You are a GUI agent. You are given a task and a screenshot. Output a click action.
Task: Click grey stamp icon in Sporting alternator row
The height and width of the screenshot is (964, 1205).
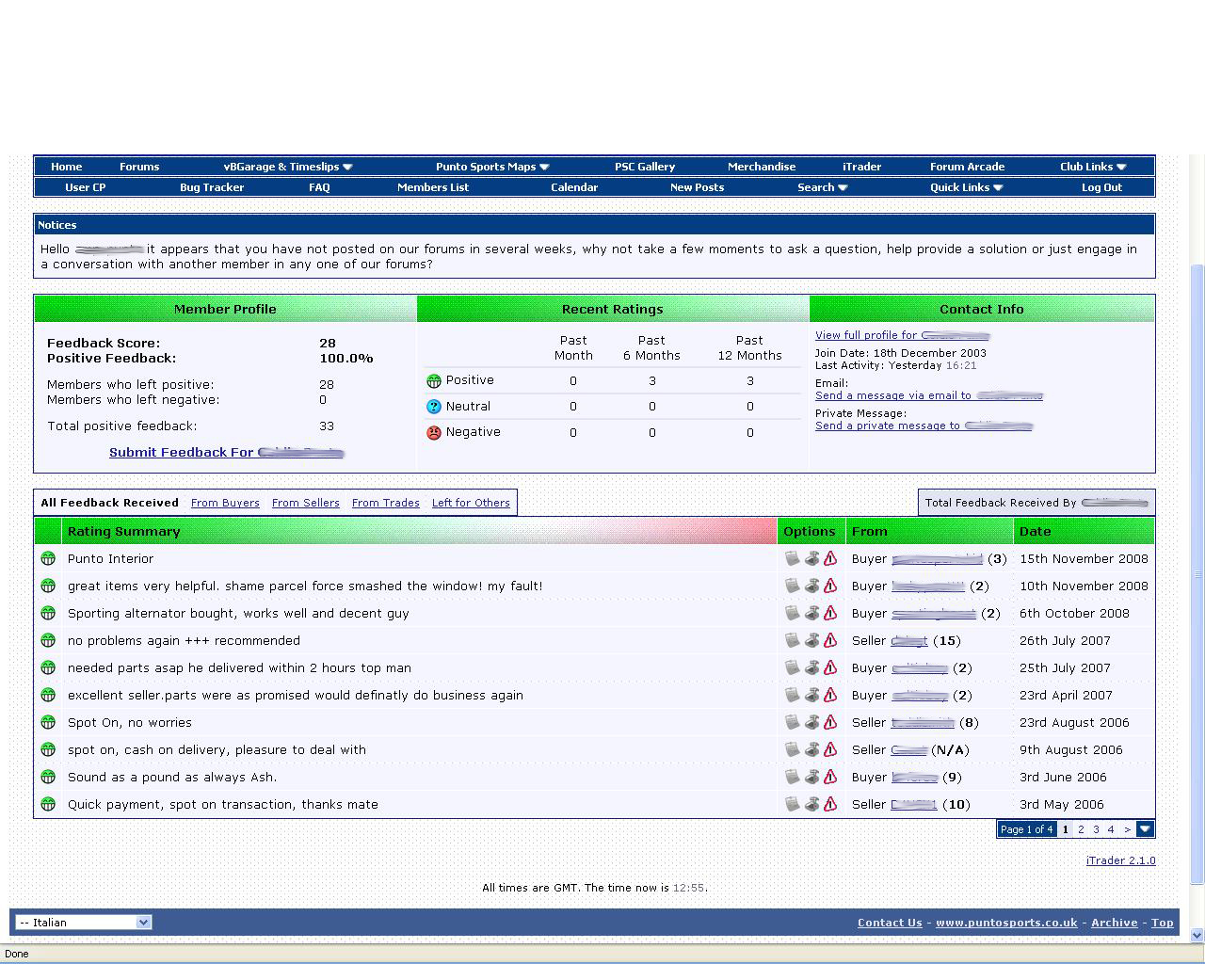click(811, 613)
